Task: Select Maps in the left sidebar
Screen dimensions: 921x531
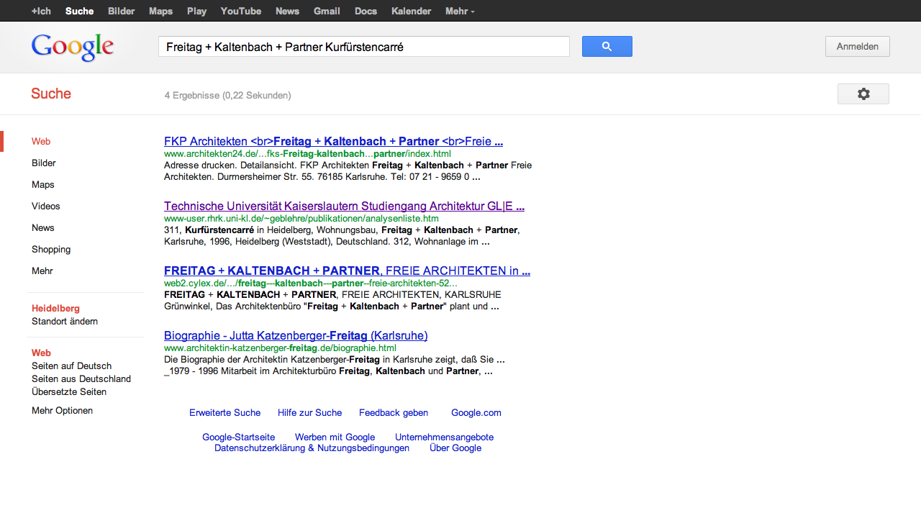Action: click(x=43, y=185)
